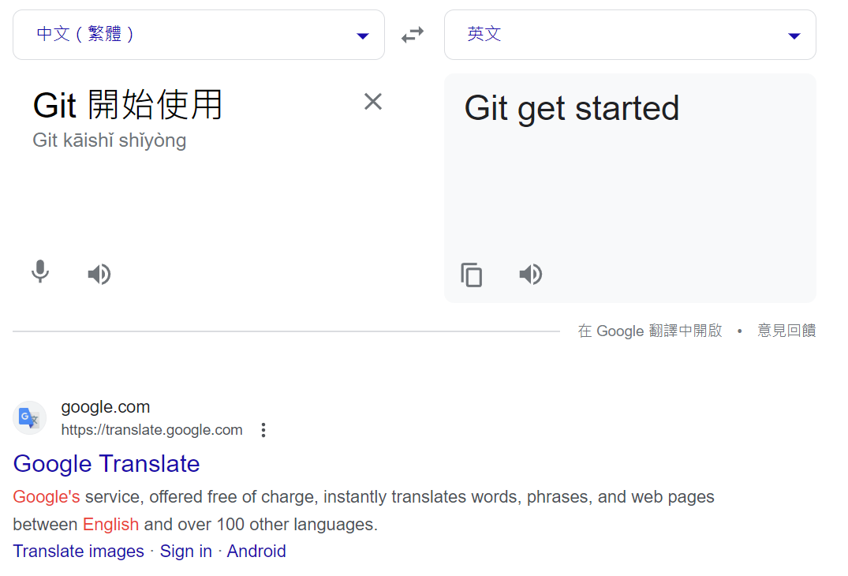
Task: Open the Translate images sitelink
Action: (x=78, y=551)
